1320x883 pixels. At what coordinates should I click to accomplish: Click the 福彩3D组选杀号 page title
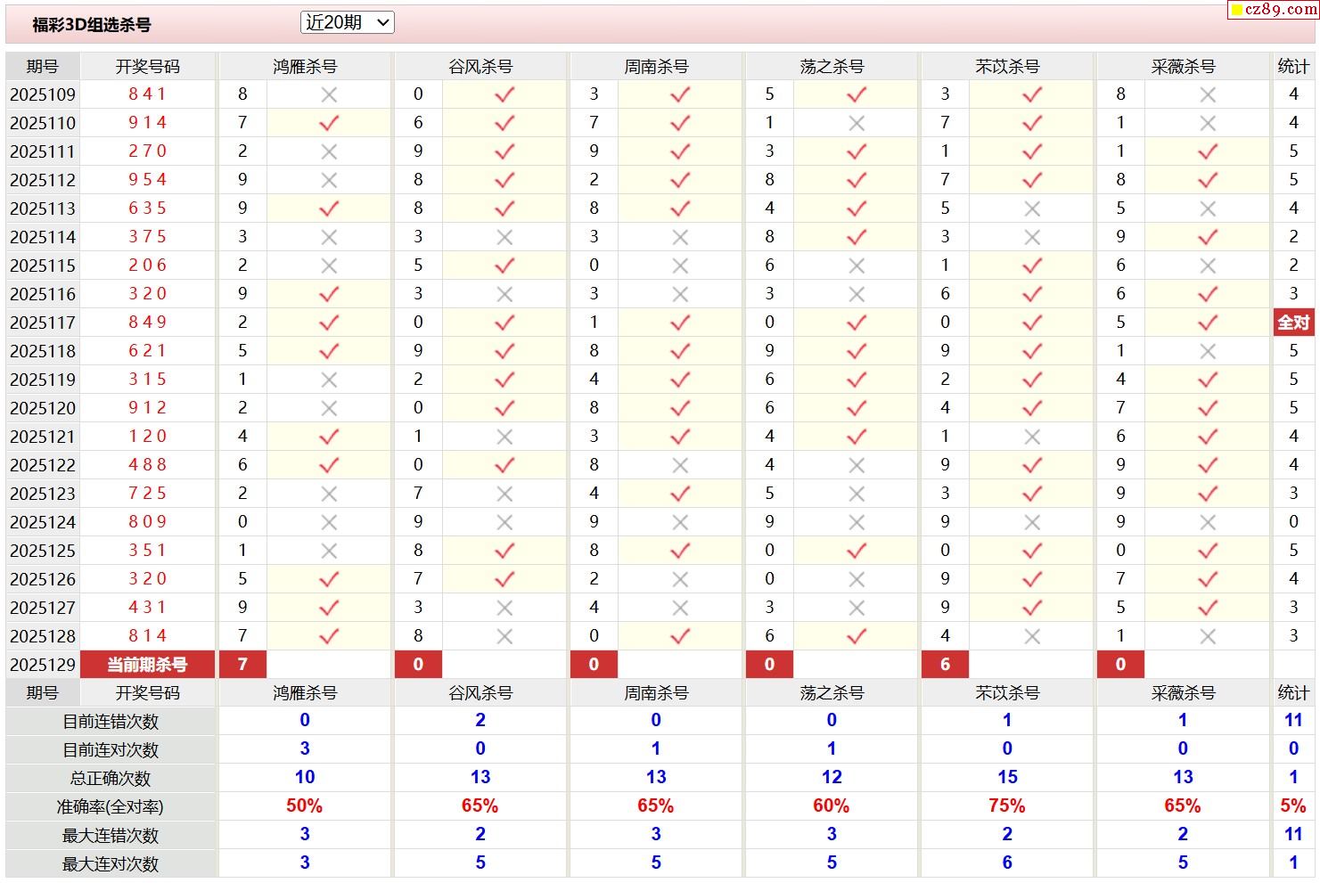(x=92, y=25)
